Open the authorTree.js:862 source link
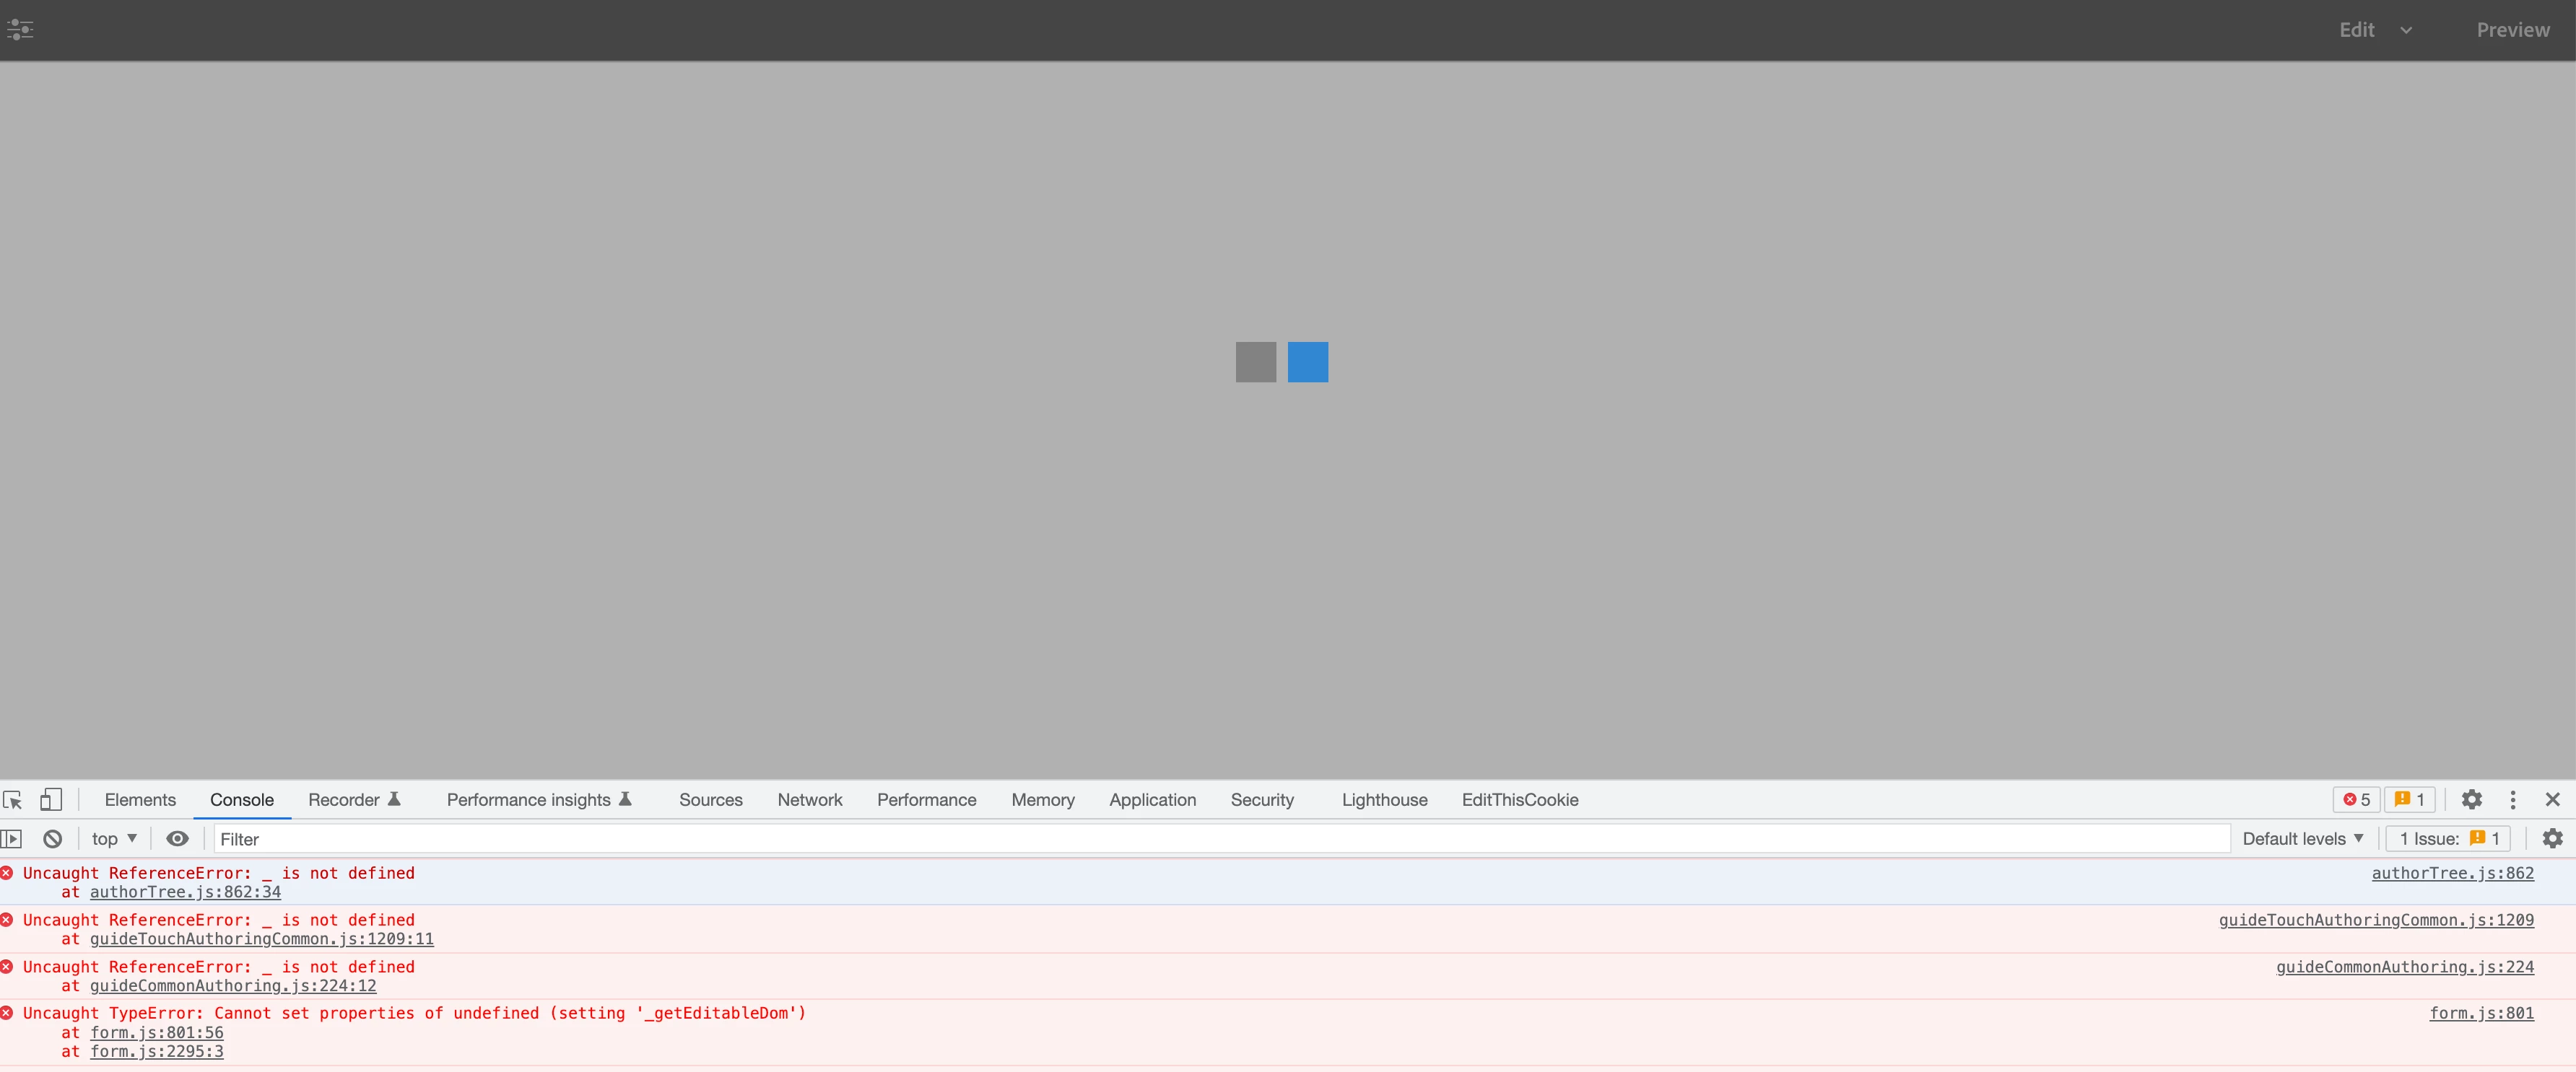 2452,873
